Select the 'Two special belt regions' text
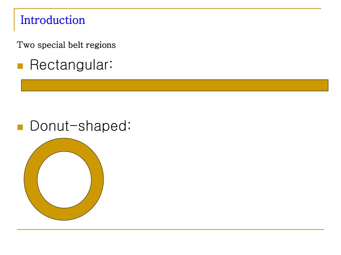The height and width of the screenshot is (255, 341). [66, 45]
